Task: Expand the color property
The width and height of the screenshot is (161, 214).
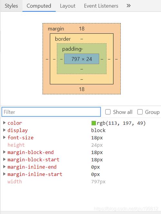Action: 5,123
